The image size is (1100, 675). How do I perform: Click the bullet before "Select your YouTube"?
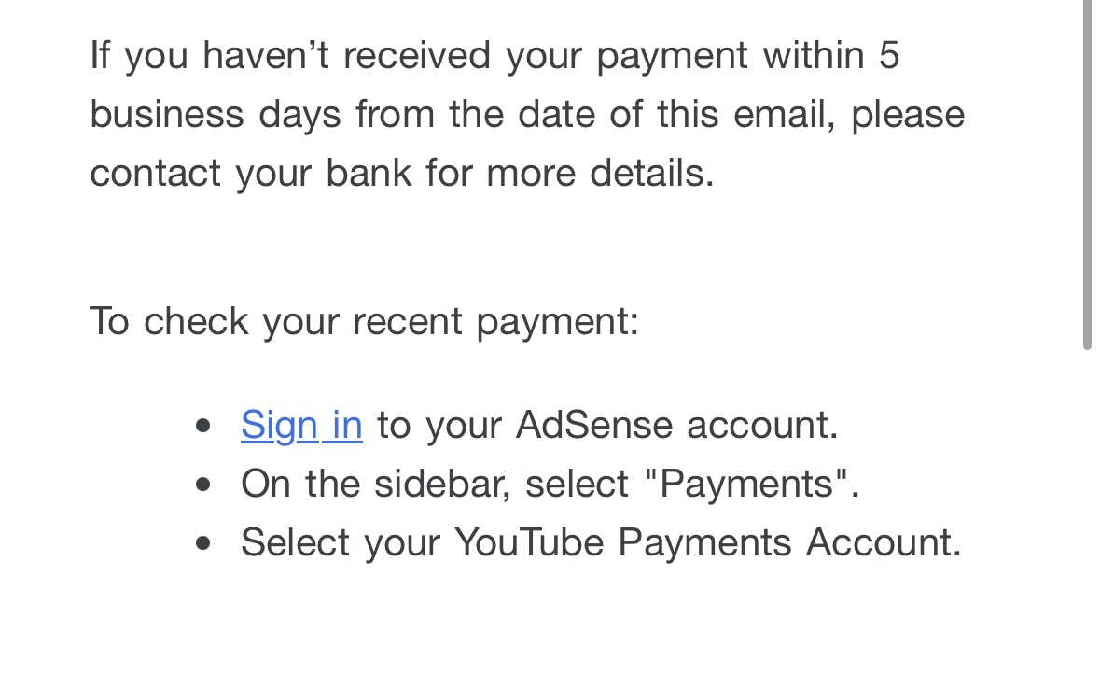coord(203,543)
